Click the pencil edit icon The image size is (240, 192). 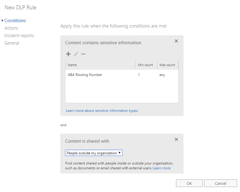76,54
